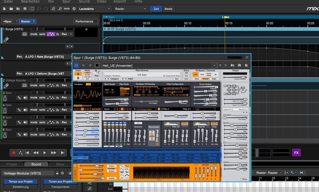Mute the Surge (VST3) track
Viewport: 319px width, 192px height.
34,34
